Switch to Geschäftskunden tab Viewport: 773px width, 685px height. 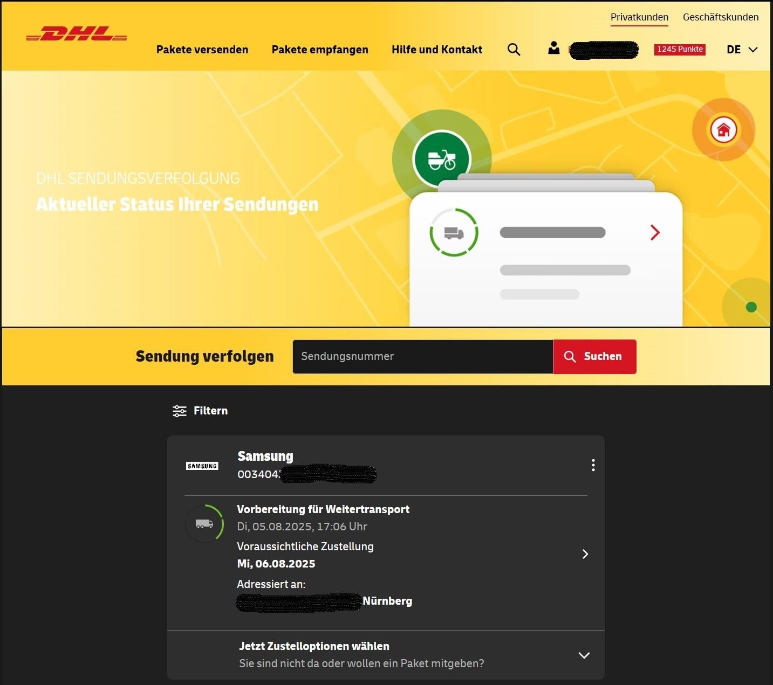click(720, 17)
